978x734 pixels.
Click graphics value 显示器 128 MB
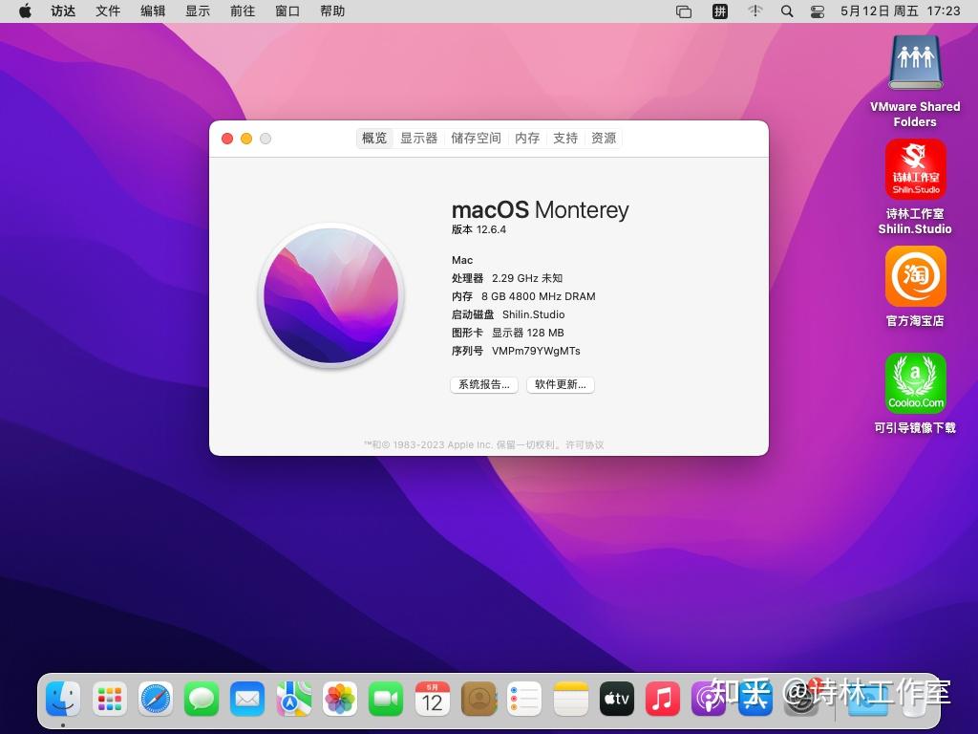[527, 333]
